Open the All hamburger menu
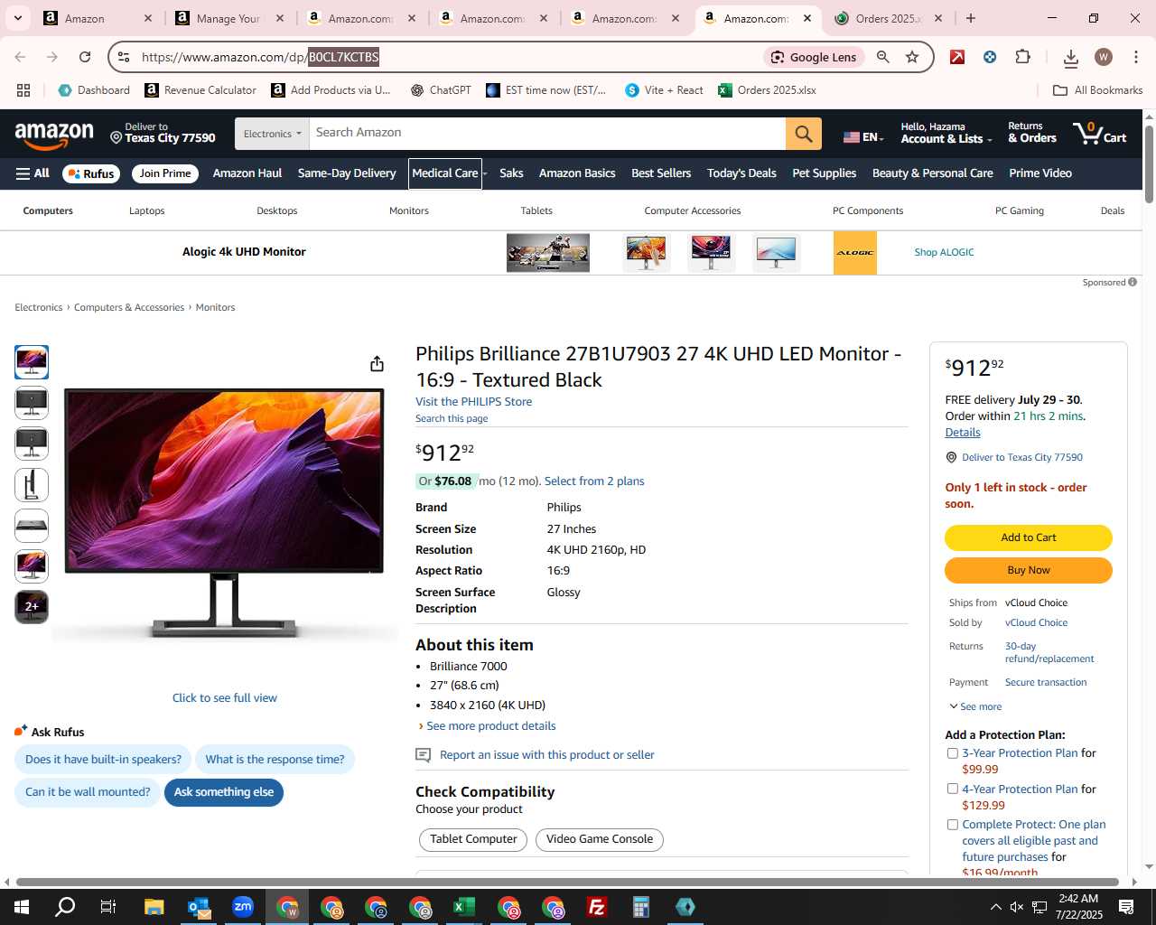 (33, 173)
